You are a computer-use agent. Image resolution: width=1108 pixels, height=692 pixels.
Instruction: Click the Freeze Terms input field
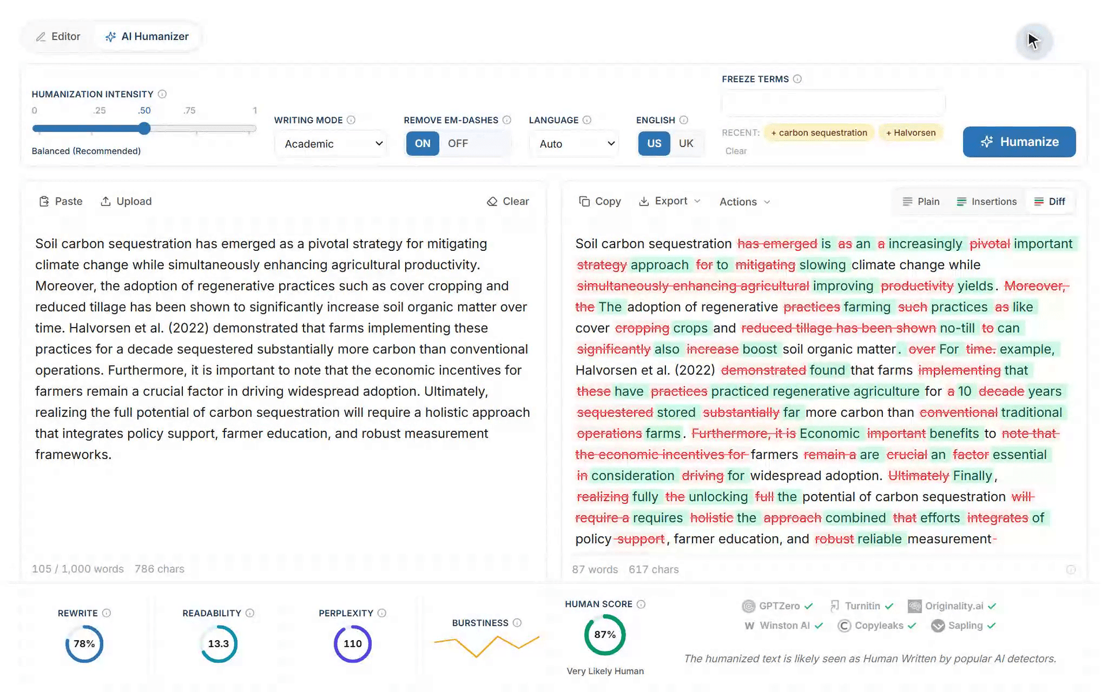[x=833, y=104]
